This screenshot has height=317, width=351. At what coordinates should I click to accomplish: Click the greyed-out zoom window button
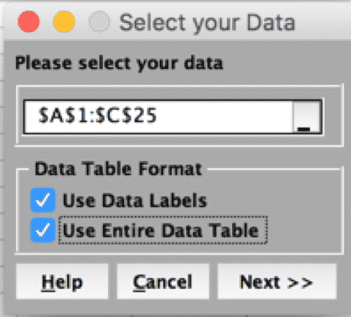pos(99,21)
